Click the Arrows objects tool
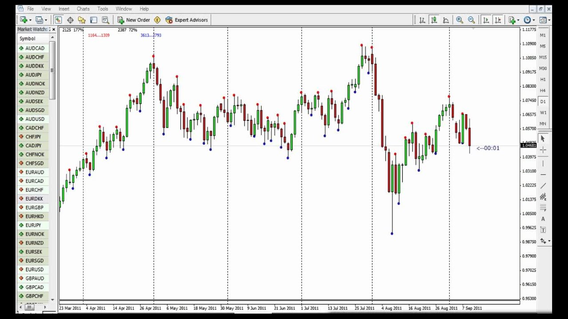 coord(543,241)
